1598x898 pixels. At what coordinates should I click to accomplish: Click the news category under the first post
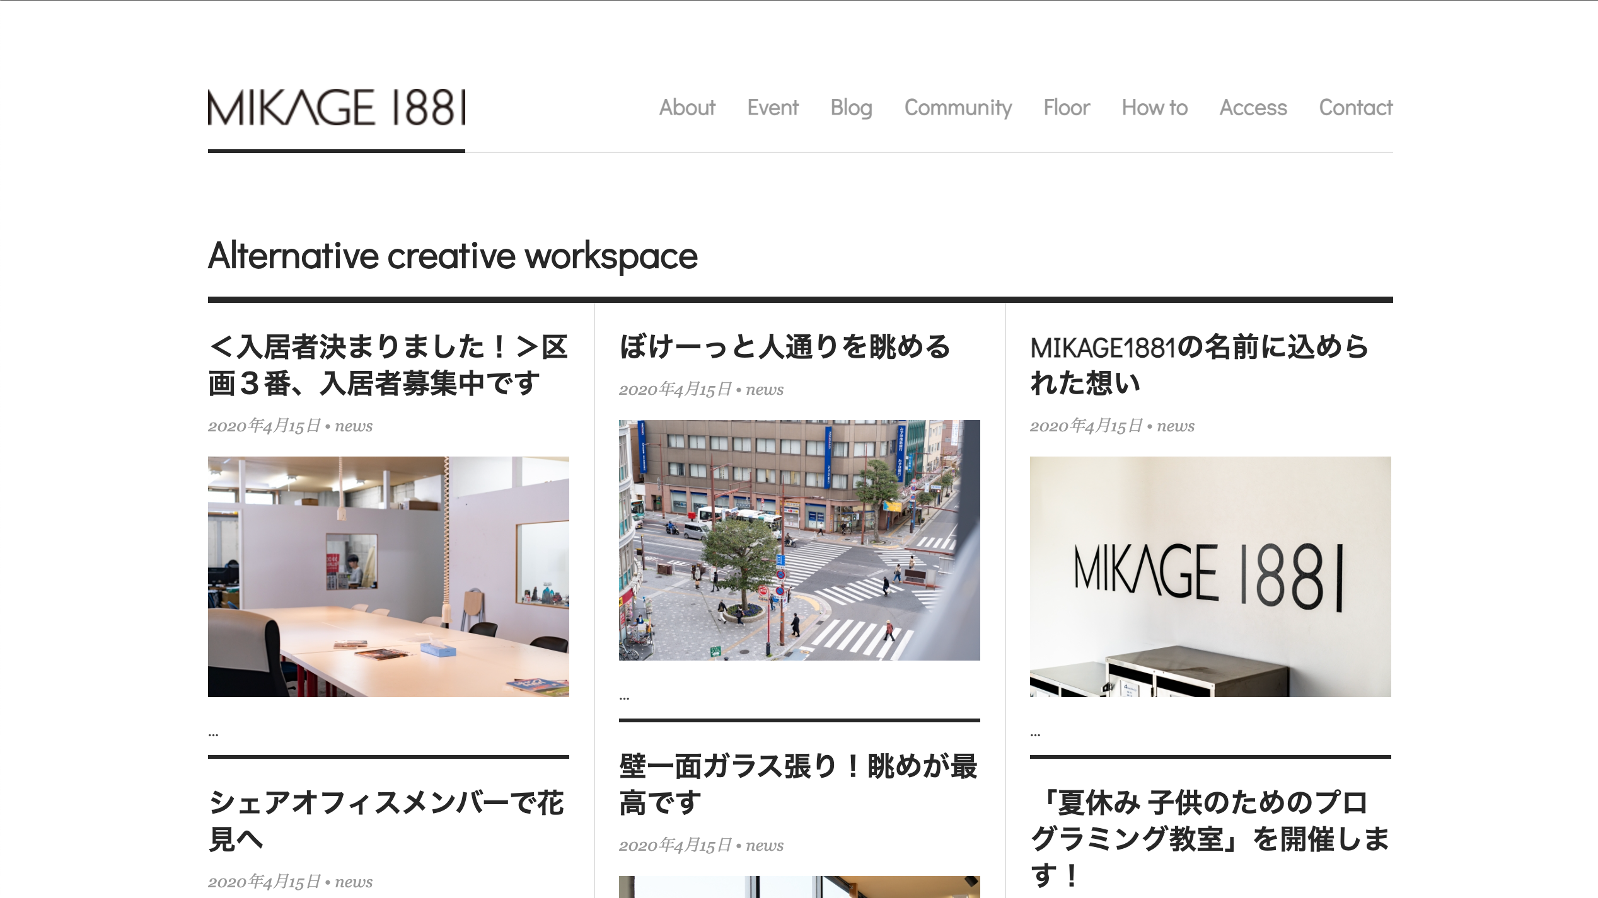(x=354, y=426)
